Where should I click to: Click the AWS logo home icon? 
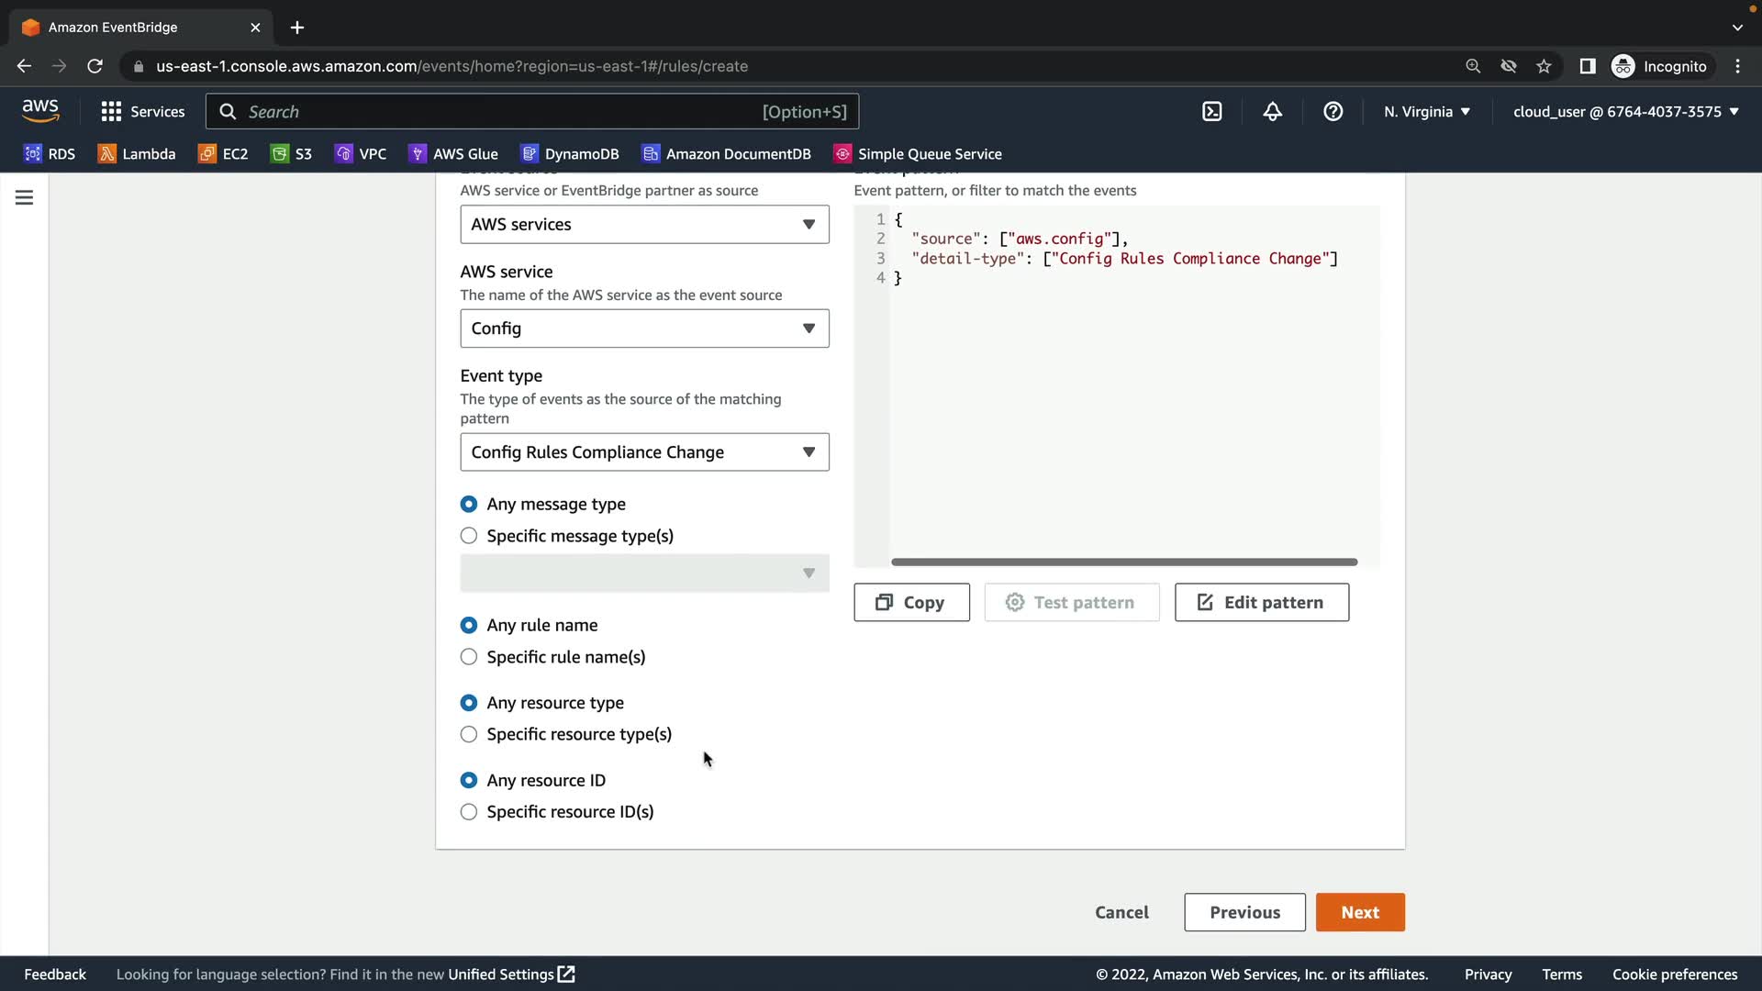pos(40,111)
